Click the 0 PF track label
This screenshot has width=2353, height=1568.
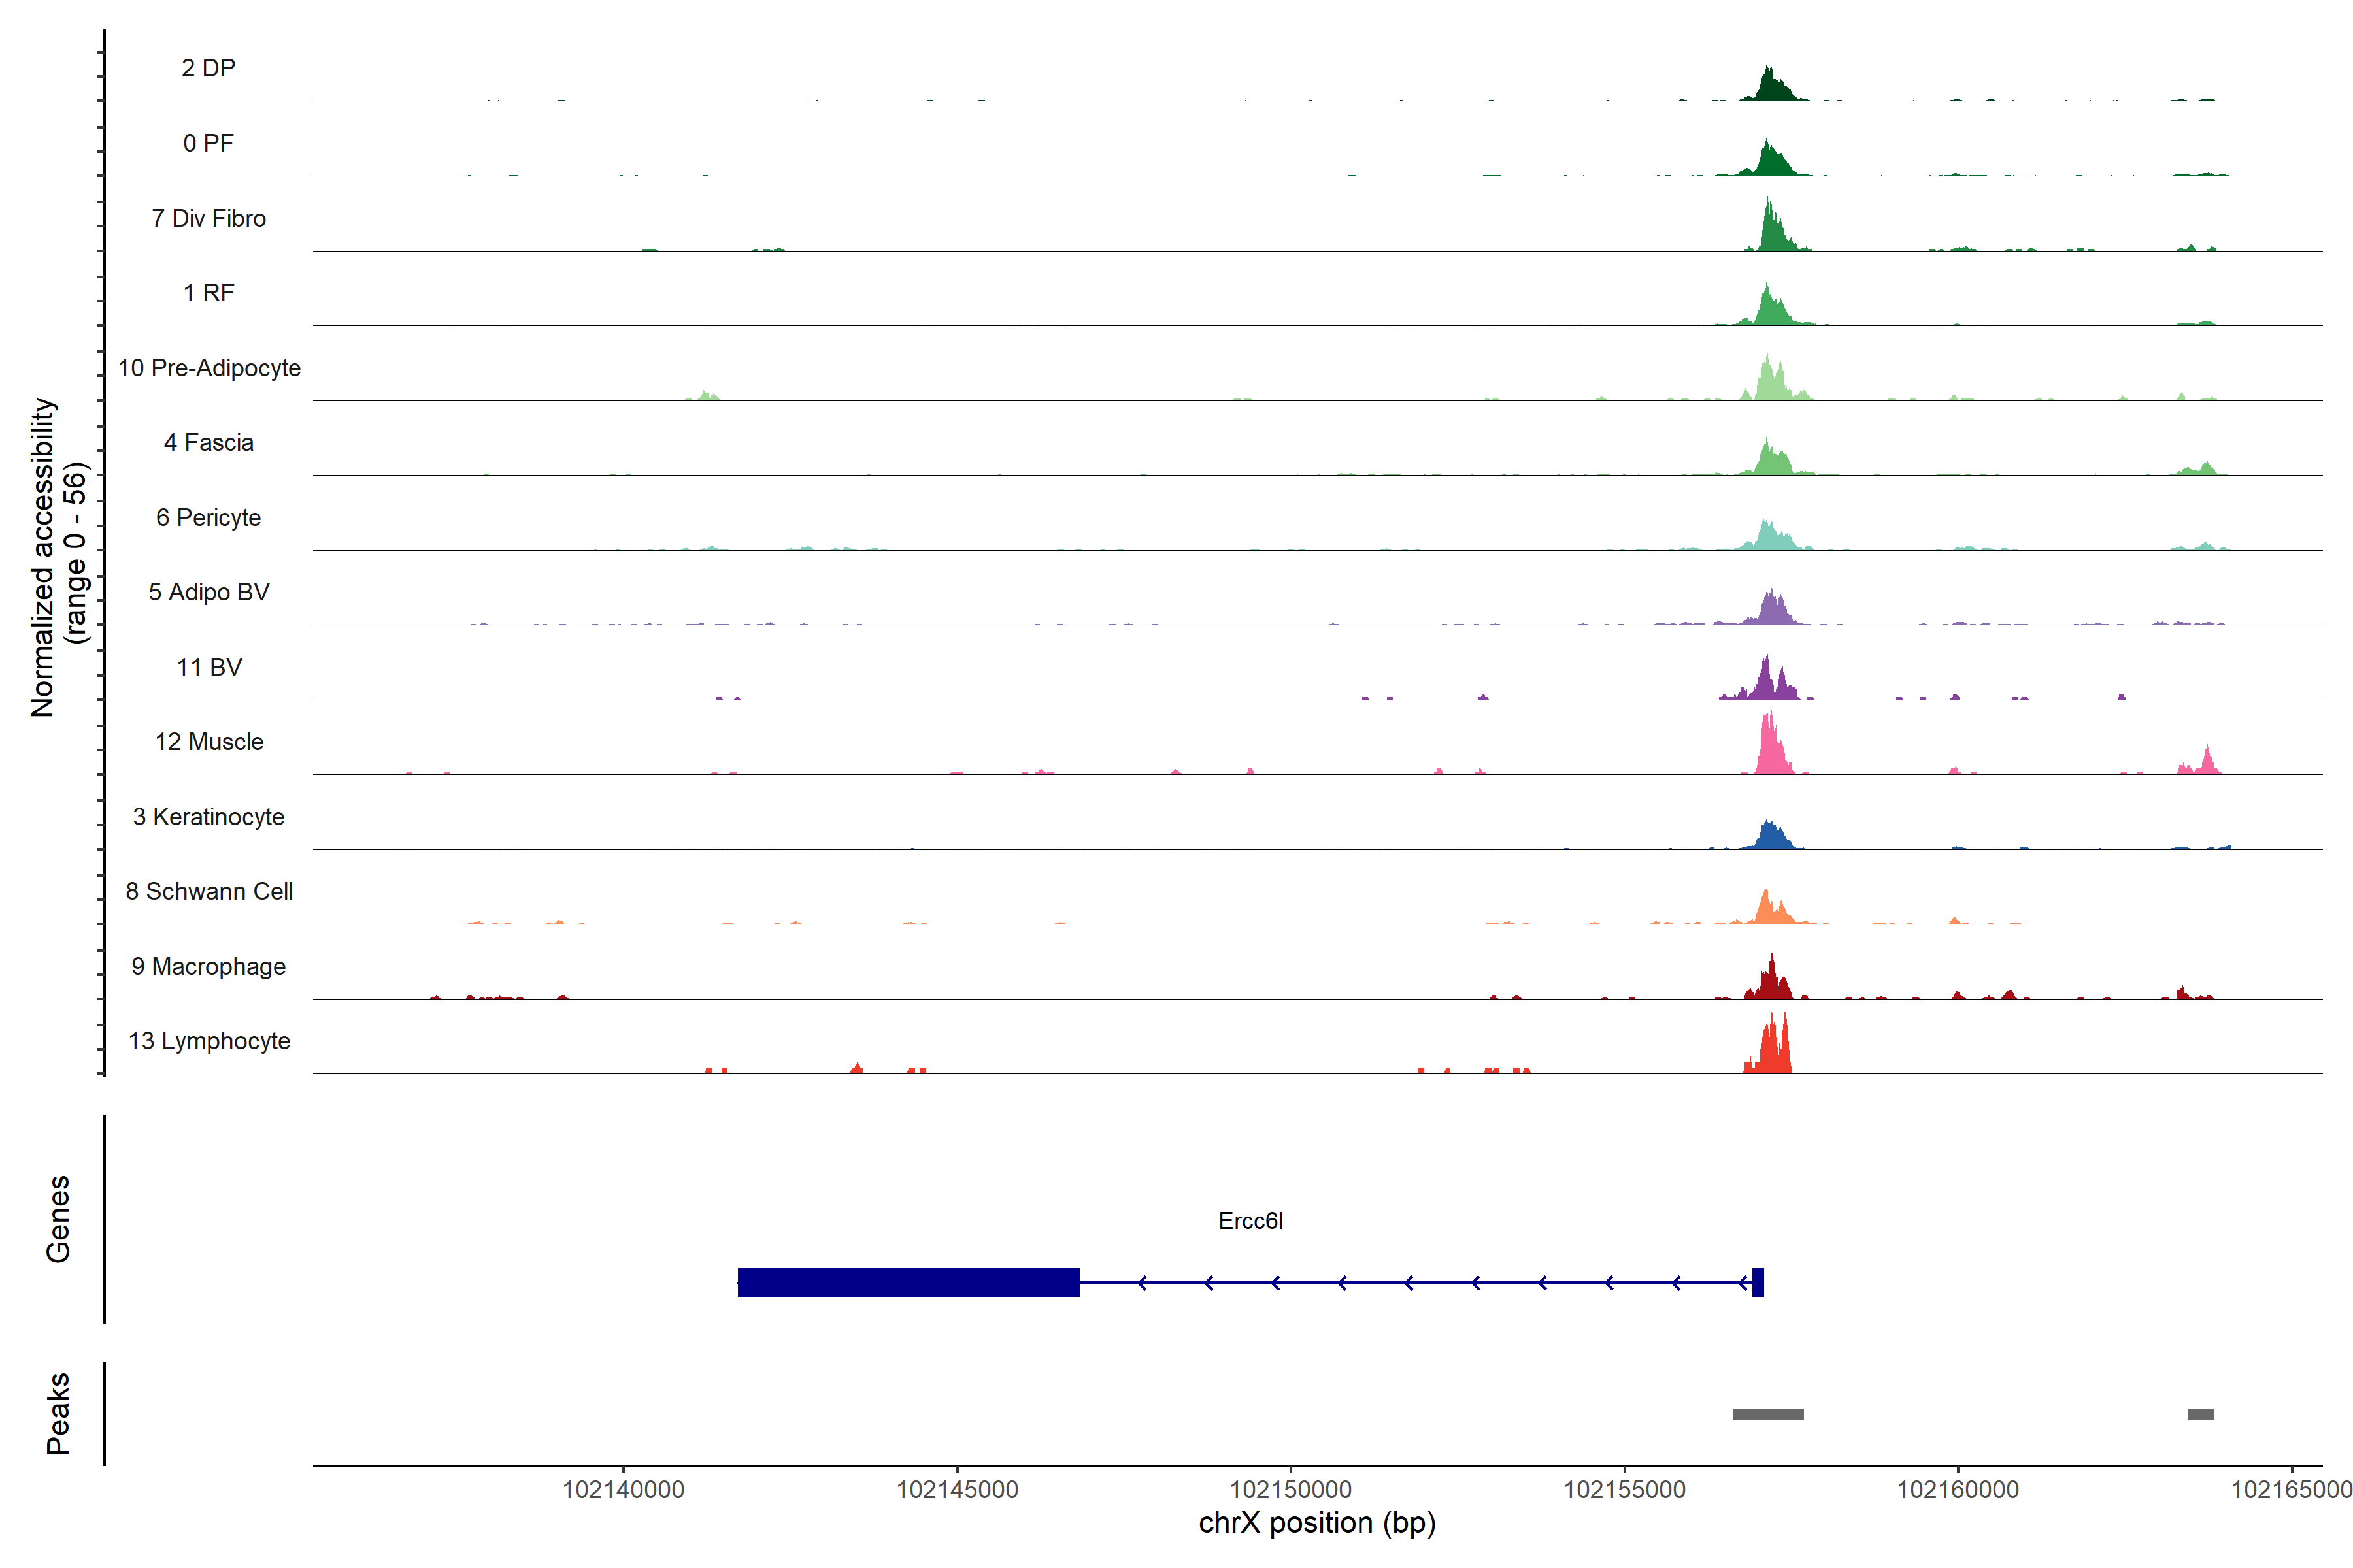[x=208, y=143]
